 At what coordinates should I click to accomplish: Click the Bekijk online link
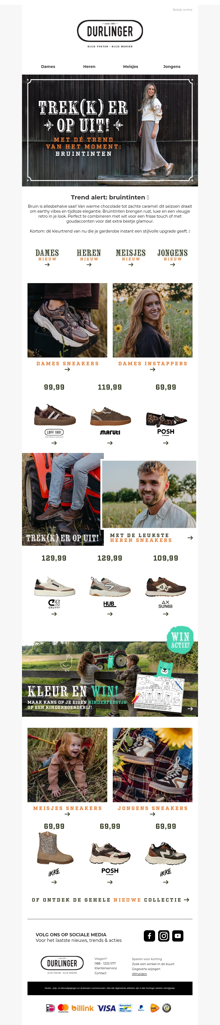(x=182, y=10)
